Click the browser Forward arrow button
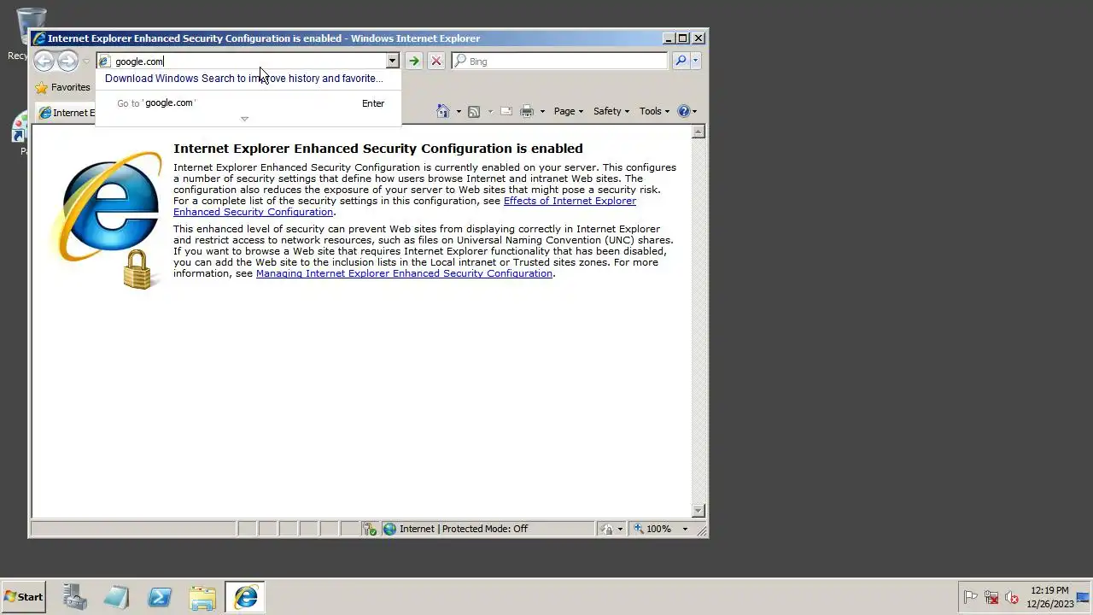This screenshot has height=615, width=1093. click(67, 61)
